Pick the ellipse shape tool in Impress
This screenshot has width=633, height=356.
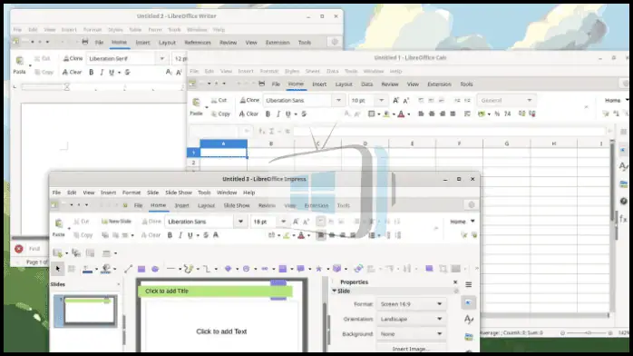[154, 269]
